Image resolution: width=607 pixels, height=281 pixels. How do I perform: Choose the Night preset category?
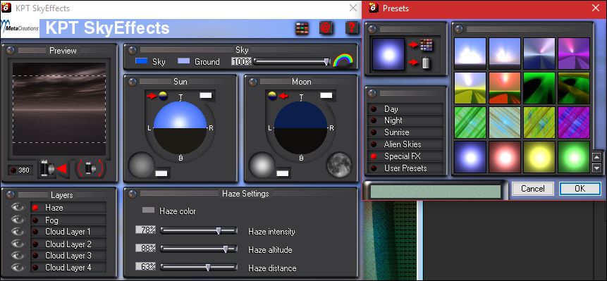pos(405,120)
